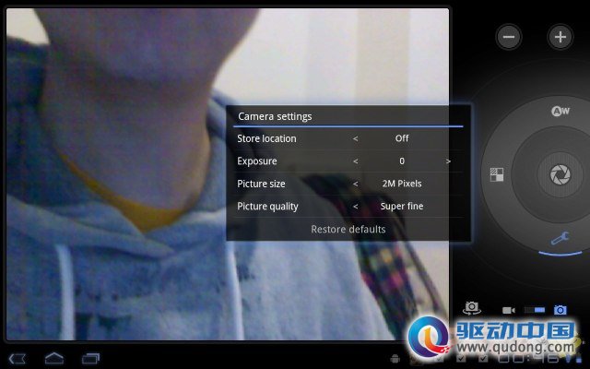Click the Camera settings title
This screenshot has height=369, width=590.
[275, 116]
